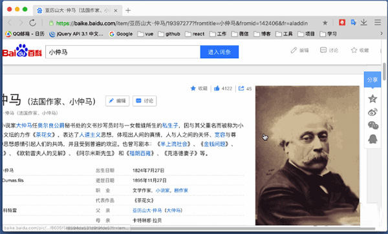Viewport: 388px width, 234px height.
Task: Open the github bookmarks folder
Action: pos(169,34)
